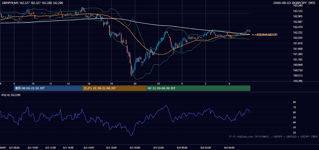Click price scale value 161.600
The width and height of the screenshot is (319, 150).
298,49
